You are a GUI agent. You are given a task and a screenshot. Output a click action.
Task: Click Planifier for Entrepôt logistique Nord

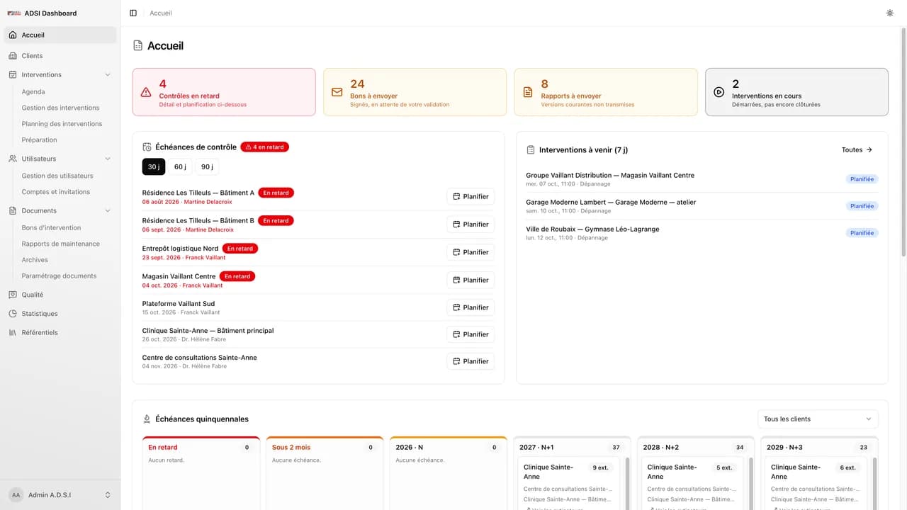pyautogui.click(x=471, y=252)
